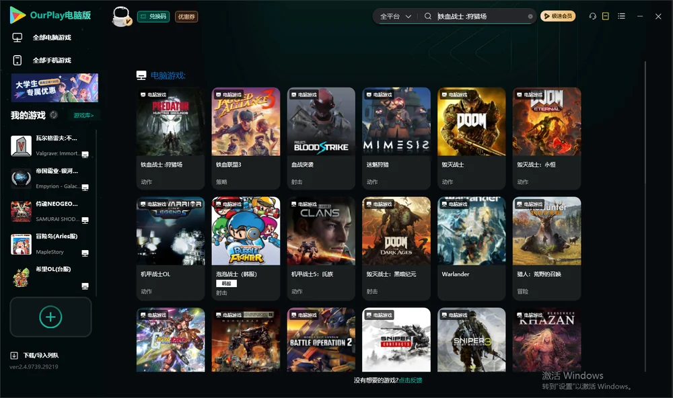The width and height of the screenshot is (673, 398).
Task: Open 猎人:荒野的召唤 game card
Action: tap(546, 248)
